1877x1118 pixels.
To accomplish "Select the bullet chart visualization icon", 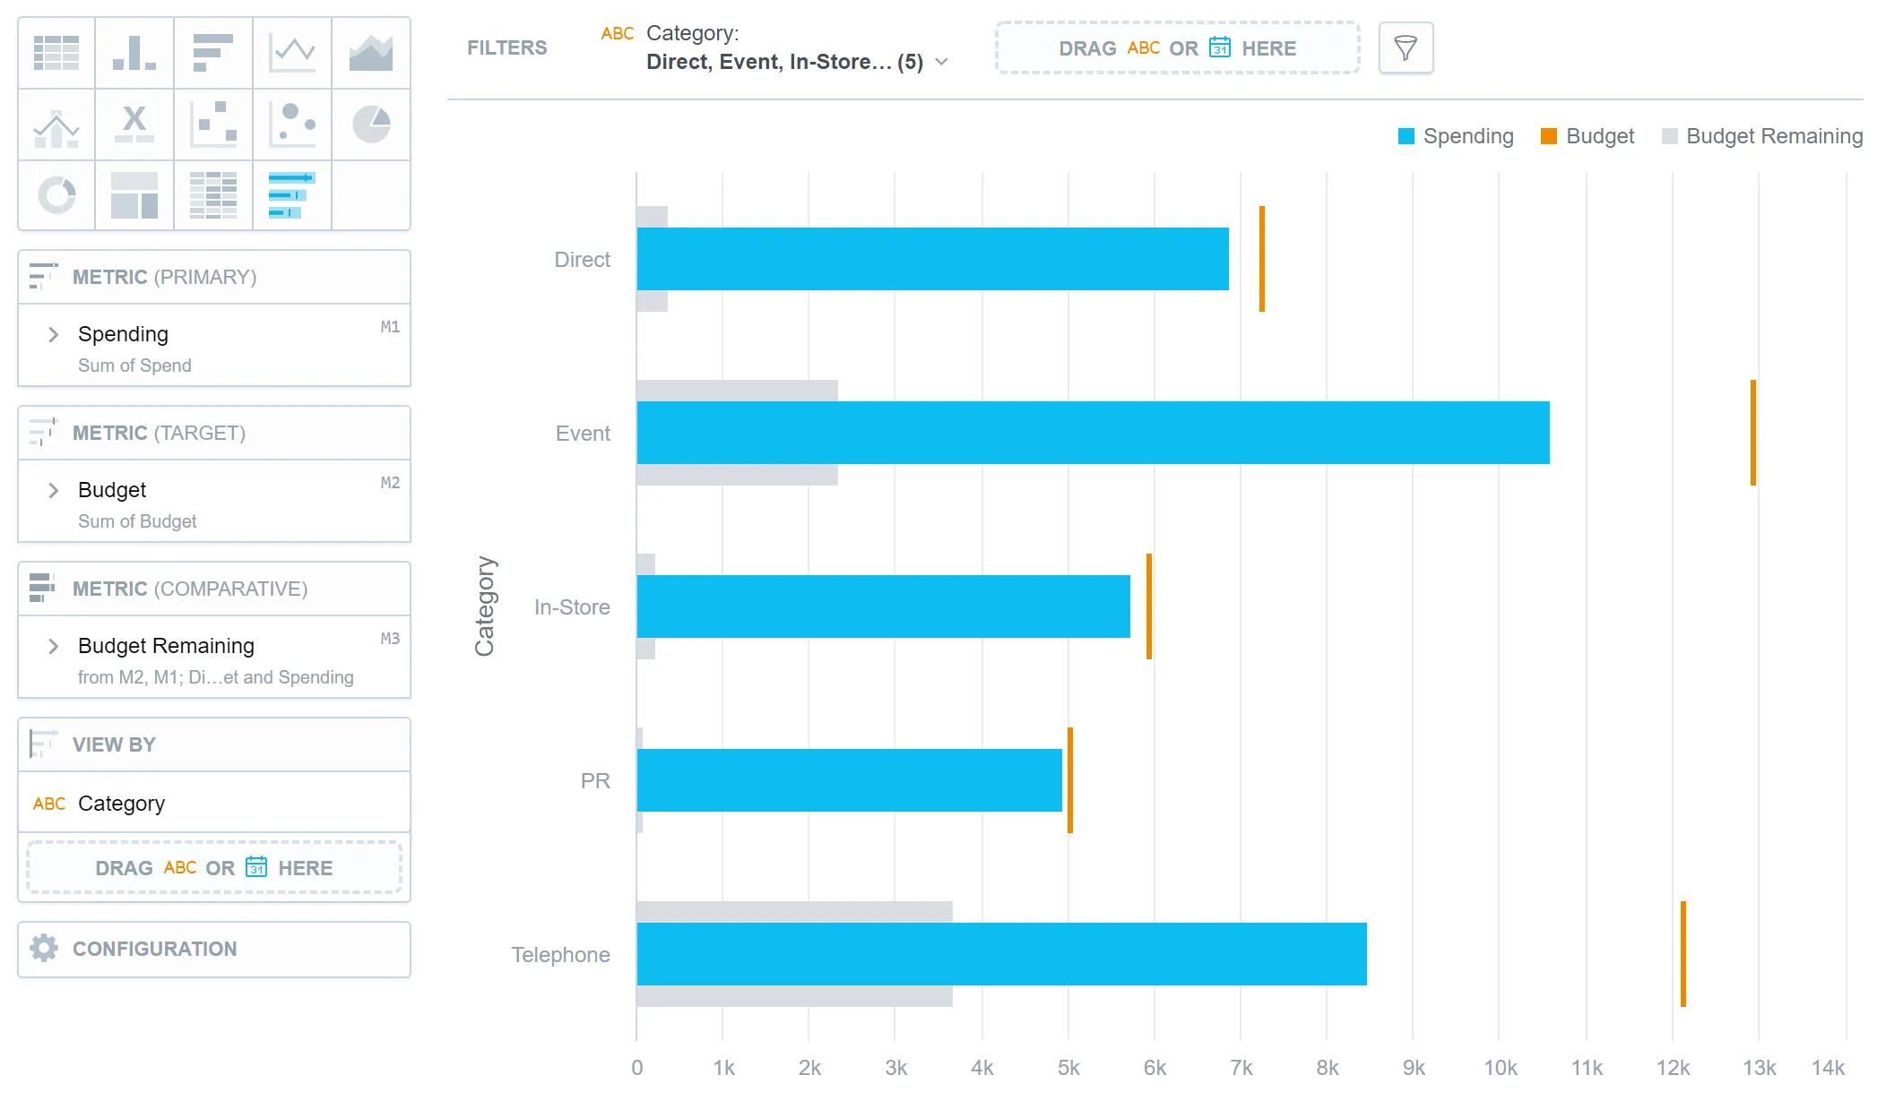I will [x=292, y=195].
